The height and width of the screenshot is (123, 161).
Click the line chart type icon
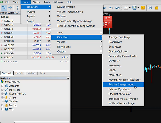126,8
